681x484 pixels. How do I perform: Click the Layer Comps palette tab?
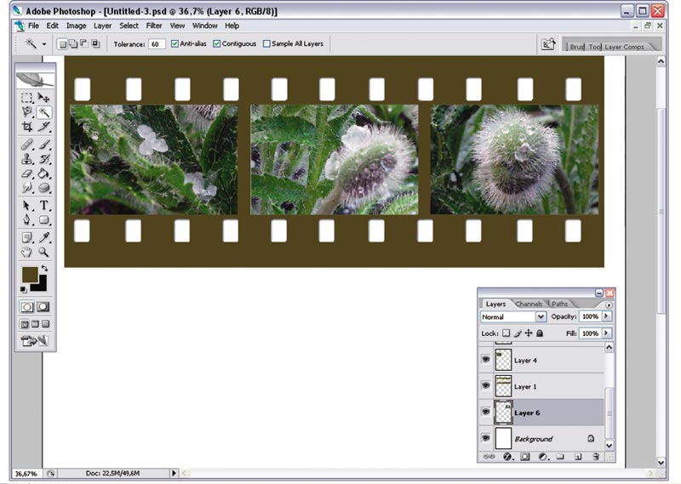[624, 47]
